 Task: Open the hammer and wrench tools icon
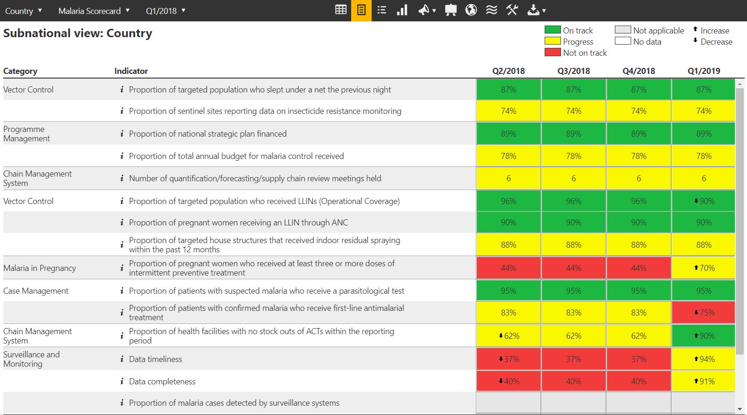(x=512, y=10)
